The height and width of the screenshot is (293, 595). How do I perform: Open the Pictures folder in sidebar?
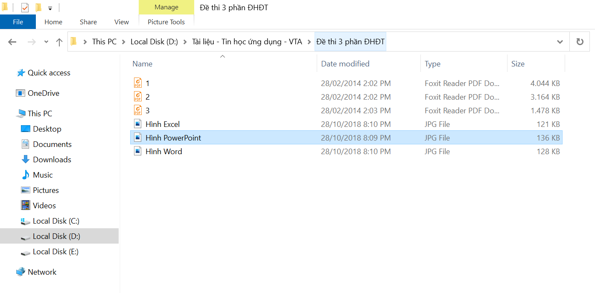(46, 190)
